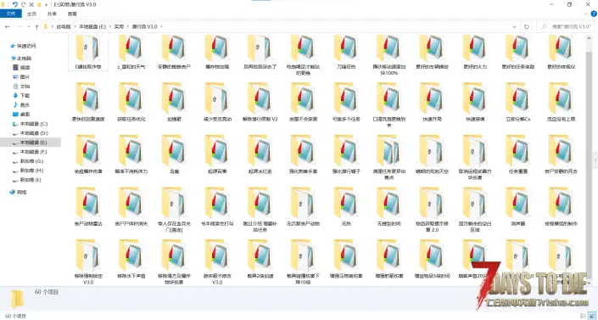Select 此电脑 in navigation pane
598x320 pixels.
pyautogui.click(x=21, y=59)
